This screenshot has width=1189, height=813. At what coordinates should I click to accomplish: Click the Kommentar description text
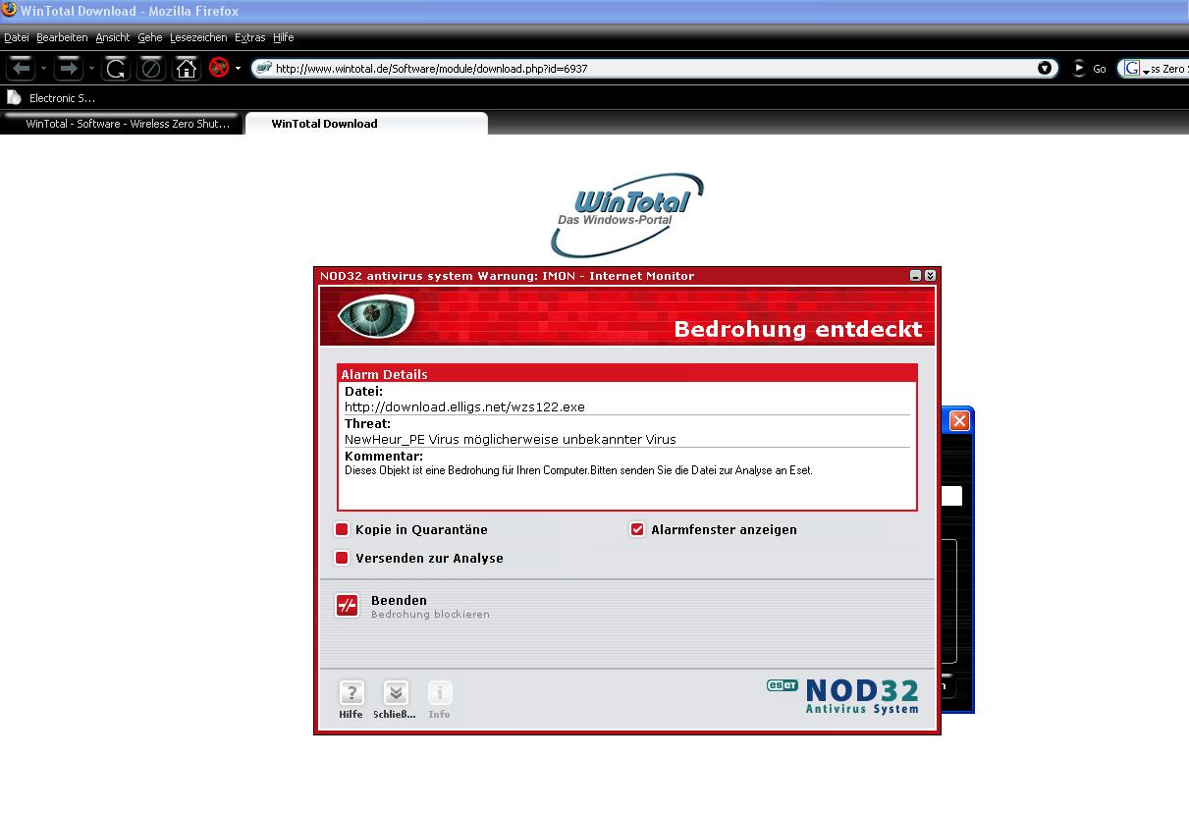[x=578, y=470]
